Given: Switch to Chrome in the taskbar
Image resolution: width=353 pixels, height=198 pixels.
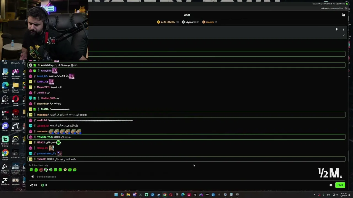Looking at the screenshot, I should (165, 195).
